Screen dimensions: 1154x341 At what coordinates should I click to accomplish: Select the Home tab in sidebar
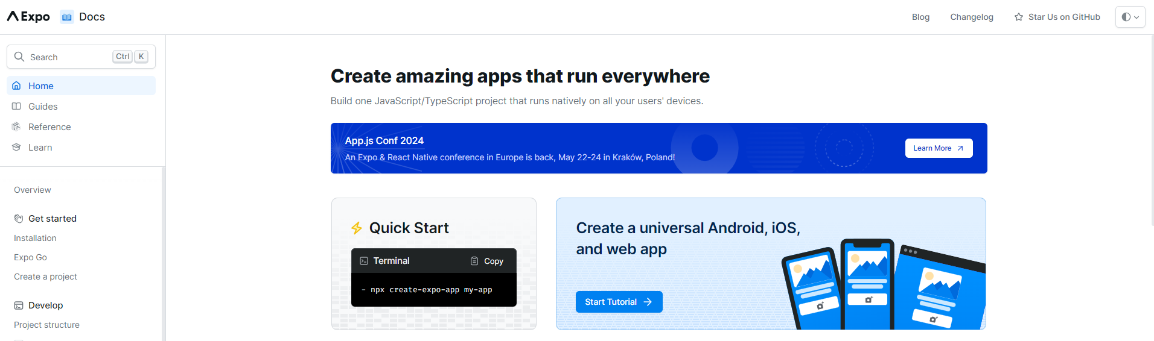pos(81,86)
